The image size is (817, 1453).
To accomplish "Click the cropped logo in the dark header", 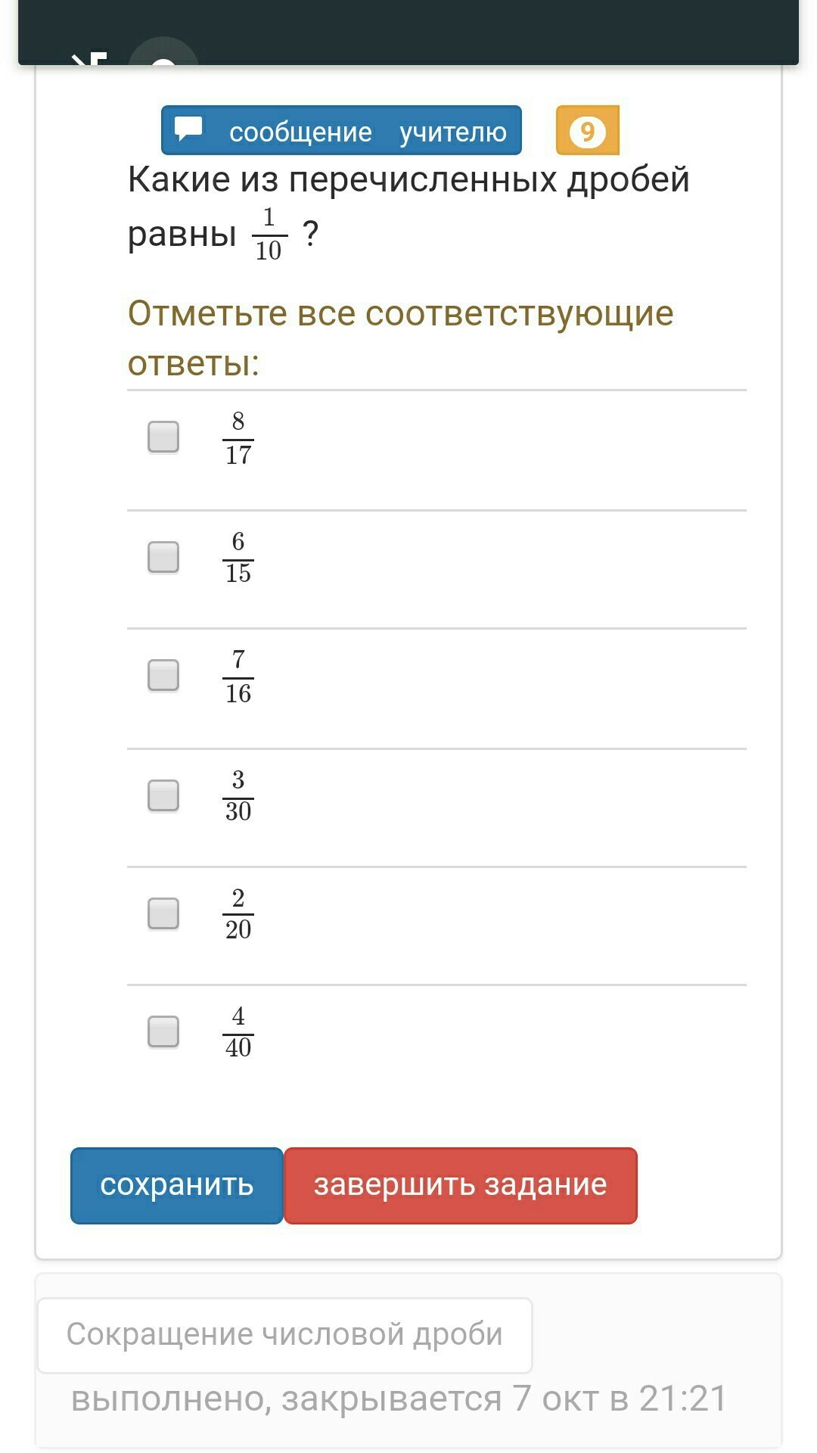I will [89, 58].
